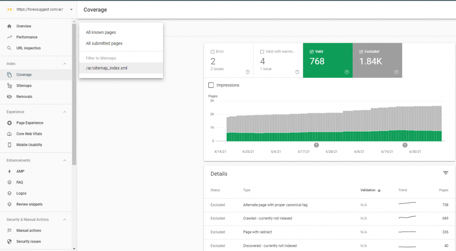Open the Details table filter icon

point(446,173)
